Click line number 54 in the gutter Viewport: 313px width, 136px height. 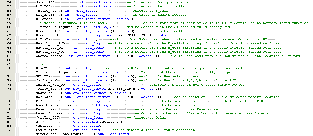click(x=9, y=2)
